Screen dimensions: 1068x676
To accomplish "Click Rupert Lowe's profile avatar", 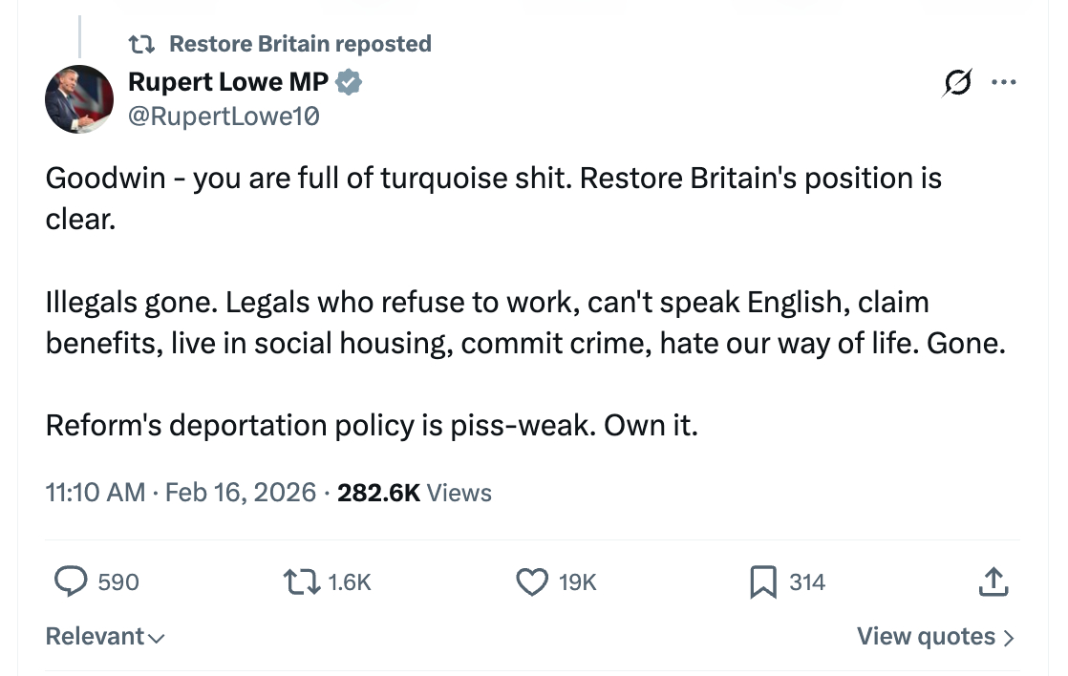I will [x=80, y=99].
